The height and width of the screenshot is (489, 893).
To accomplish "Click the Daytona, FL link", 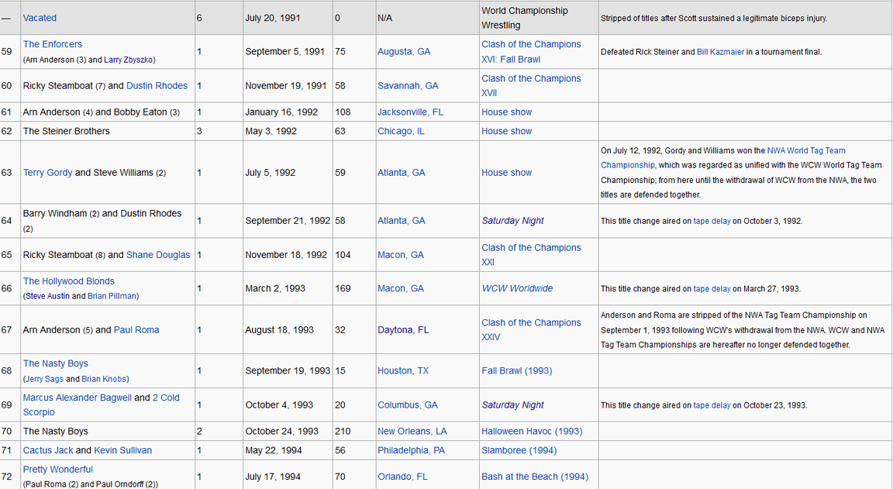I will point(403,329).
